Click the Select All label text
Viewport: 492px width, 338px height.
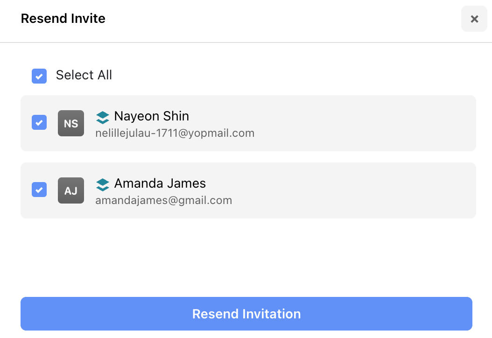coord(84,75)
